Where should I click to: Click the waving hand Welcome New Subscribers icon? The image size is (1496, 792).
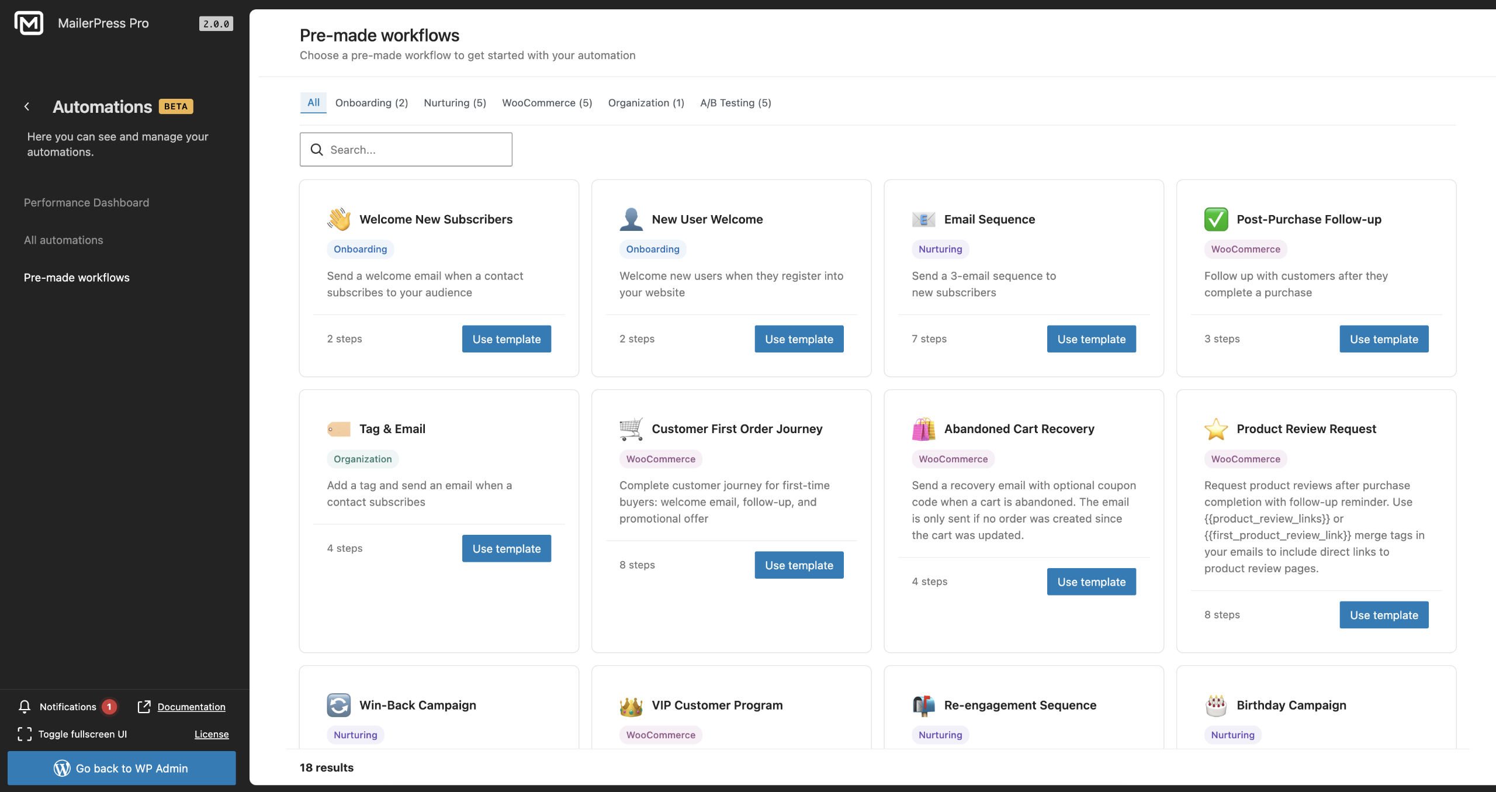[339, 219]
